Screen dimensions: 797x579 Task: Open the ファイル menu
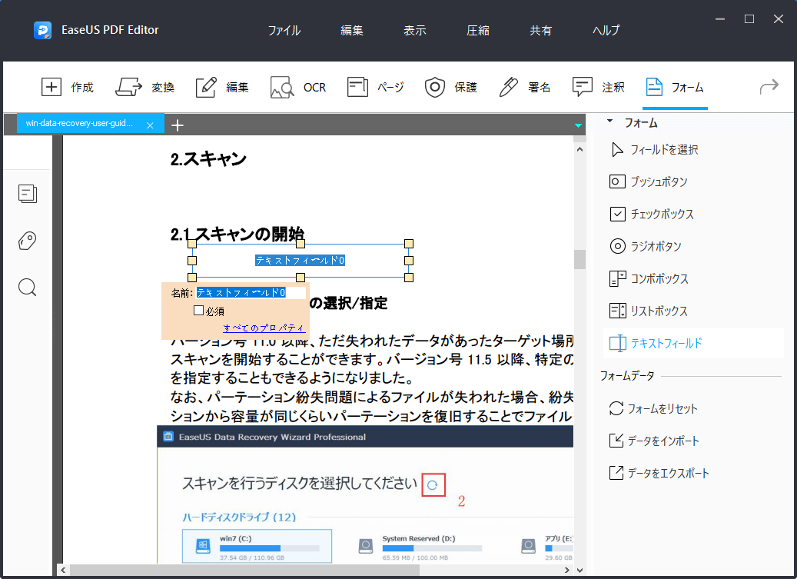pyautogui.click(x=284, y=30)
